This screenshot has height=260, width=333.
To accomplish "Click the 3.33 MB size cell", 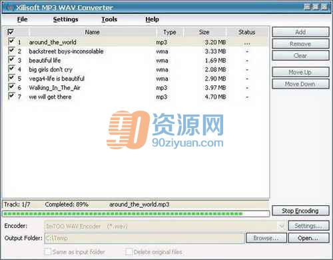I will (215, 51).
